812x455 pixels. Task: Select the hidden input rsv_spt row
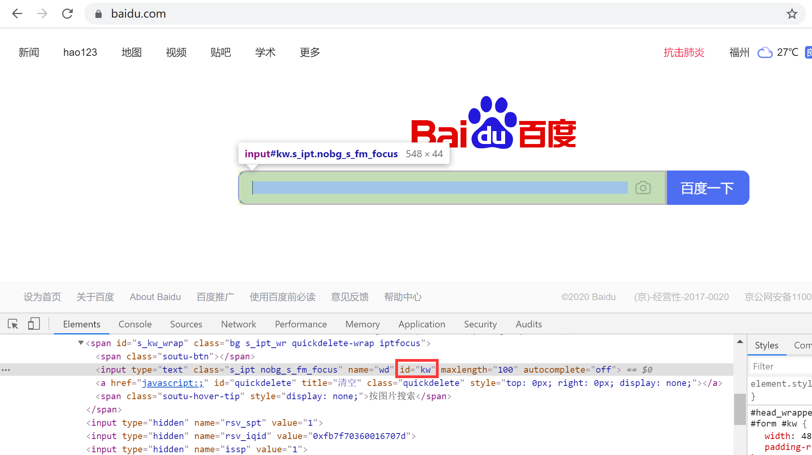click(x=204, y=423)
